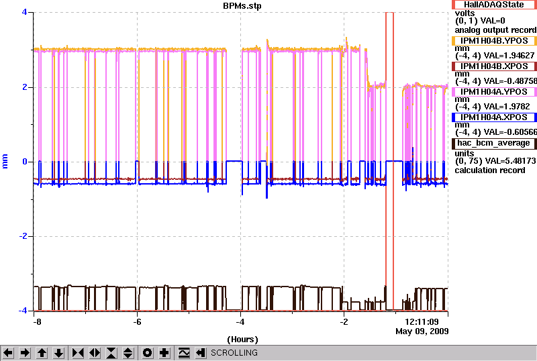Click the jump-to-current-time arrow icon

pyautogui.click(x=201, y=353)
